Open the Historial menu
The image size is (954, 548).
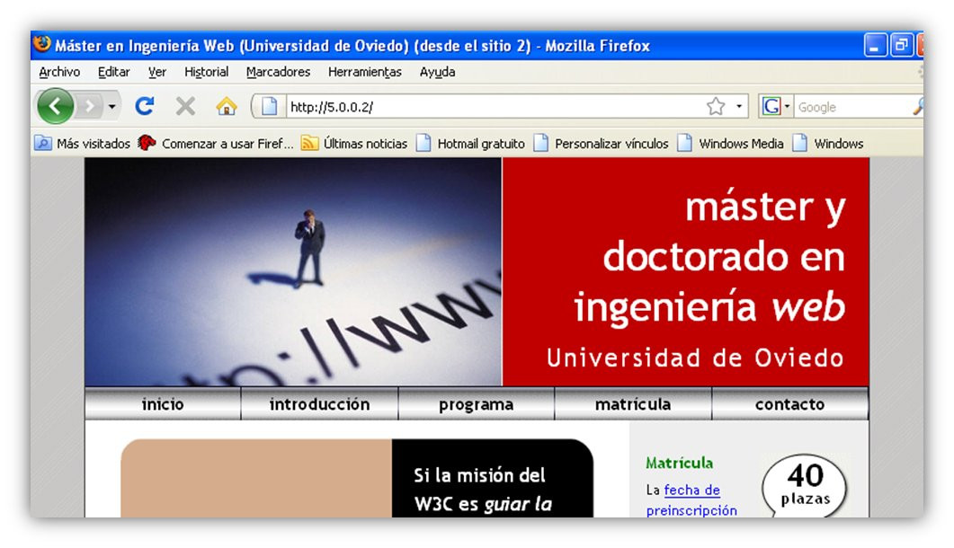click(x=206, y=72)
